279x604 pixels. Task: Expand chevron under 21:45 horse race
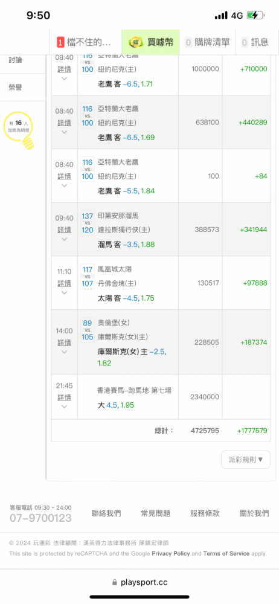[65, 406]
